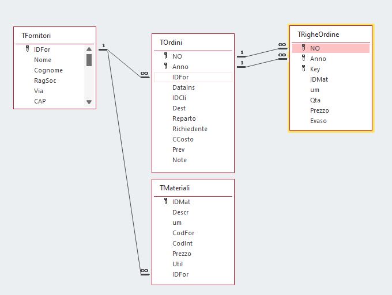Click relationship line from TFornitori to TOrdini IDFor
Screen dimensions: 392x295
click(x=124, y=63)
